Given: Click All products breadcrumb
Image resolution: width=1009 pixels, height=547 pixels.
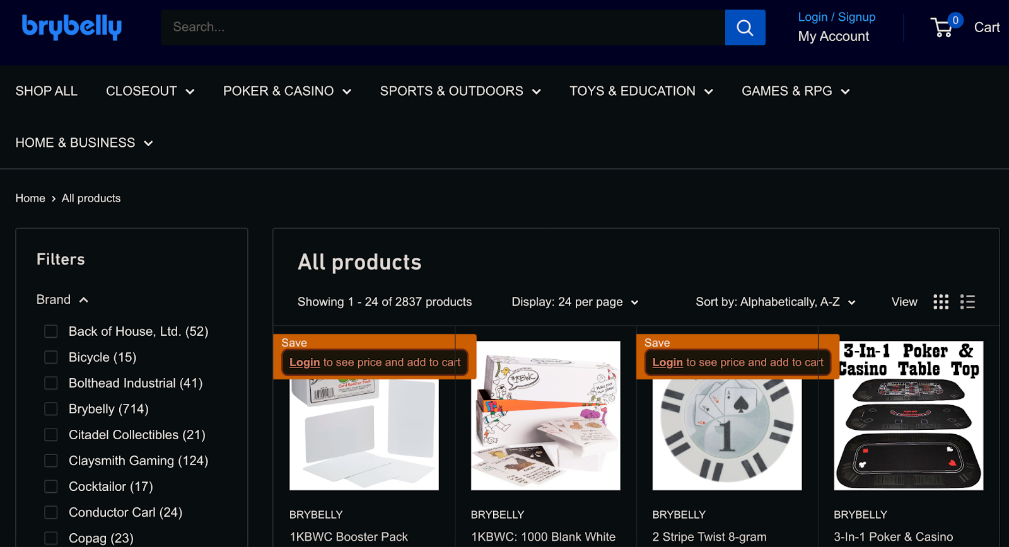Looking at the screenshot, I should click(x=91, y=199).
